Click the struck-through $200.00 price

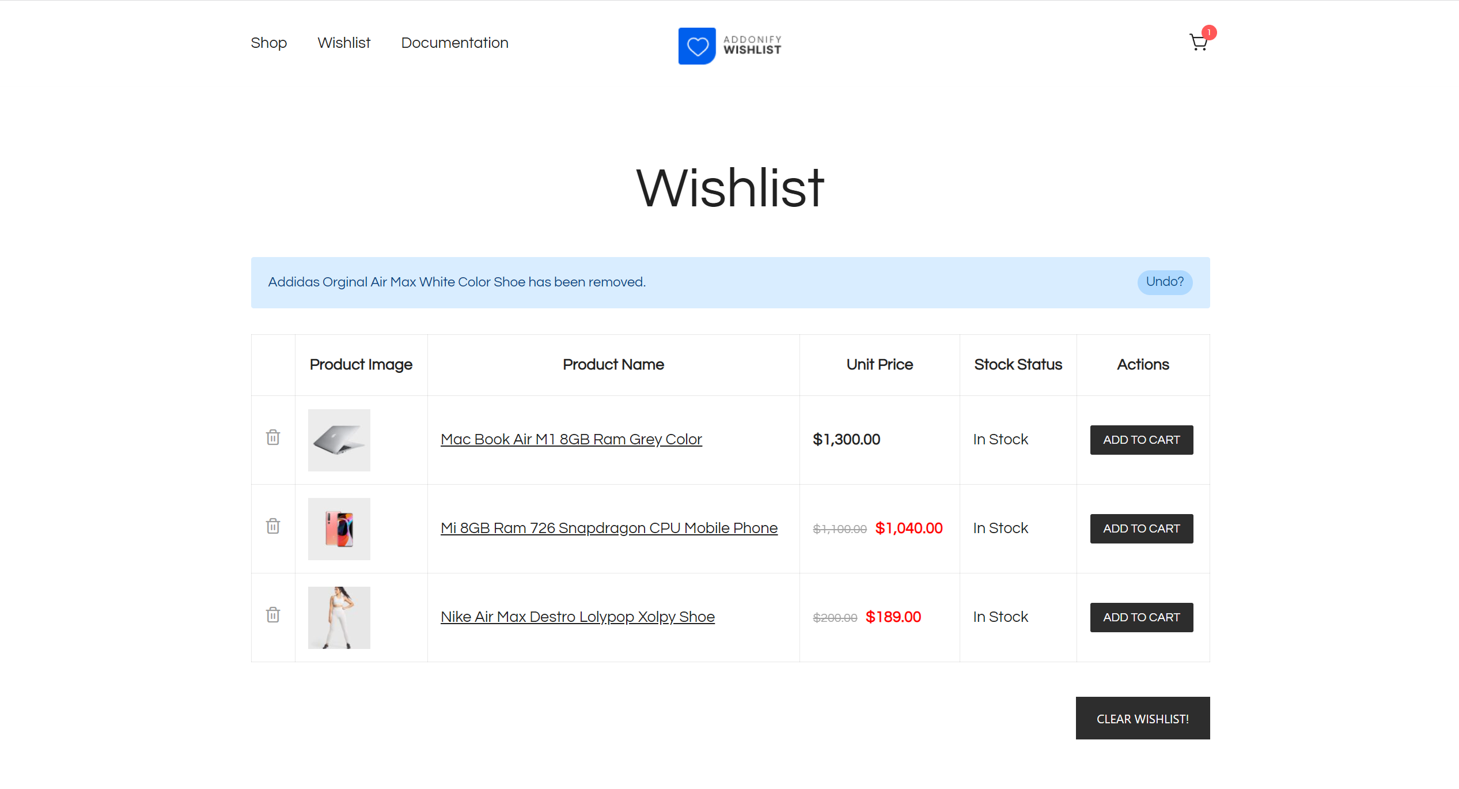coord(835,618)
